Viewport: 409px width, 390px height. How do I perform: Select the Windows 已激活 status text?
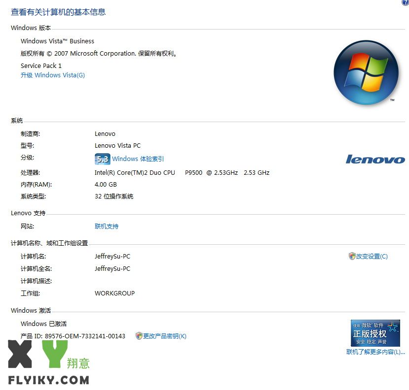pyautogui.click(x=43, y=324)
